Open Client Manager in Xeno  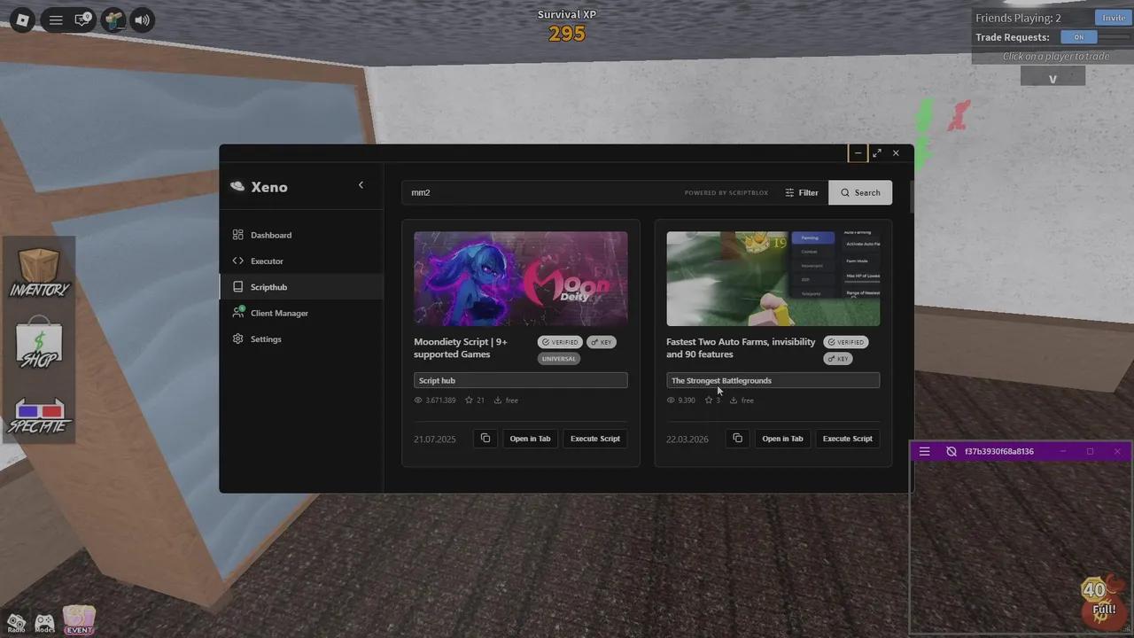click(x=279, y=313)
